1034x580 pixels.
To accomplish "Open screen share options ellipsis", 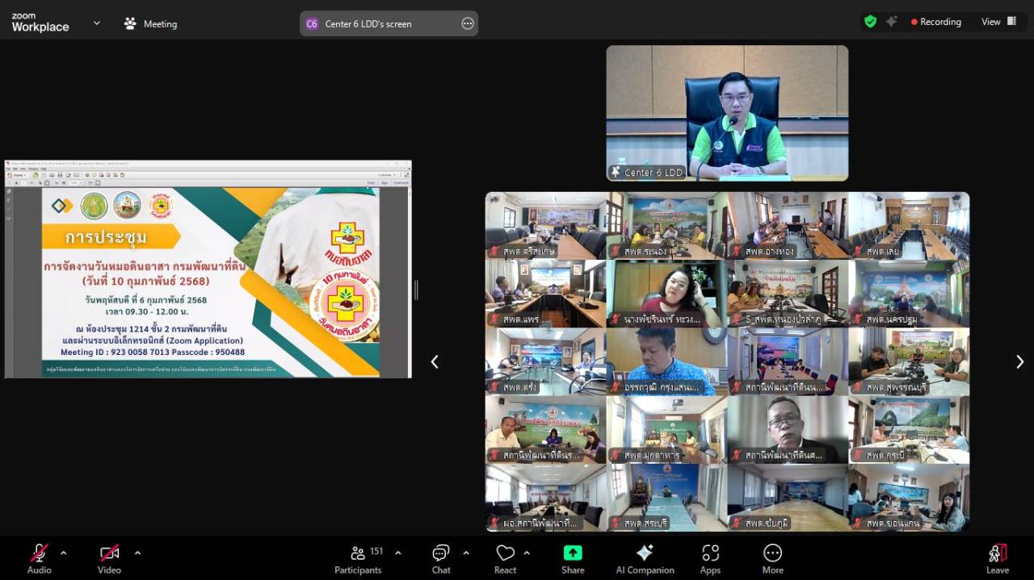I will coord(468,23).
